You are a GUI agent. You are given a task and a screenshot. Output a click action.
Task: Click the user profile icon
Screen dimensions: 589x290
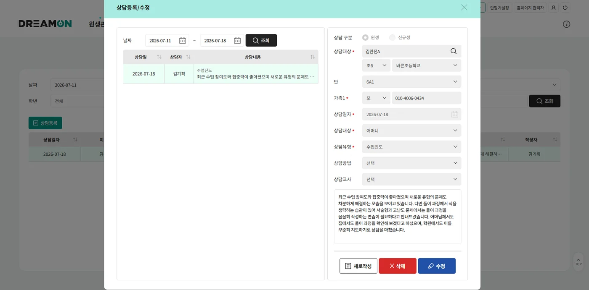pyautogui.click(x=554, y=8)
